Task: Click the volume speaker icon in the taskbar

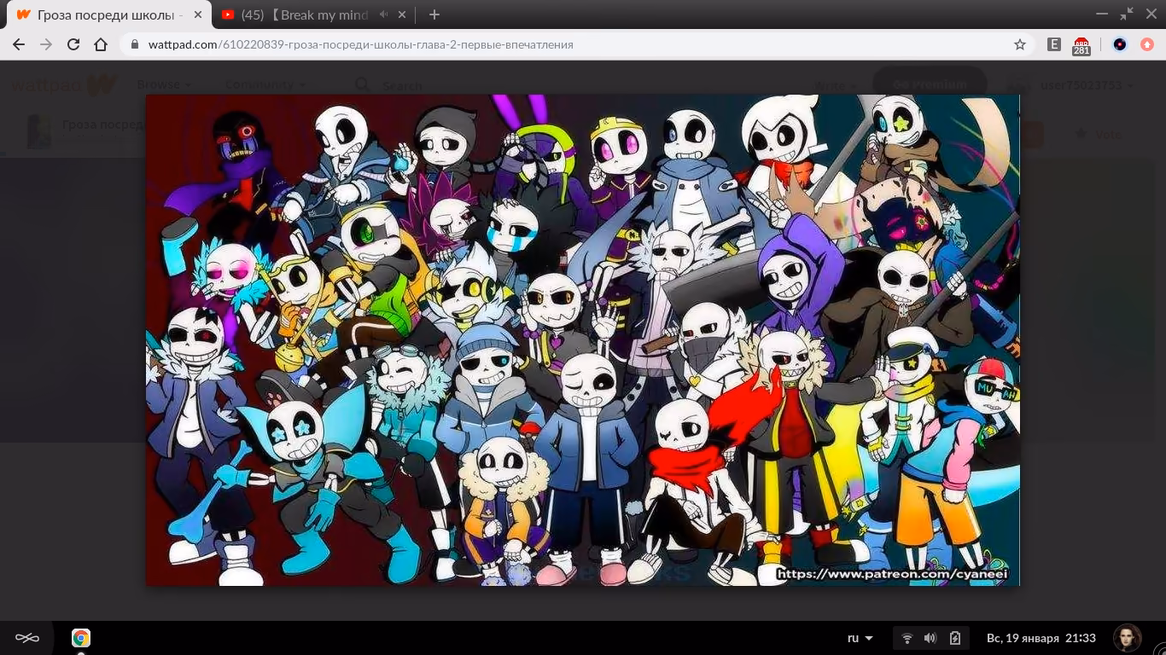Action: pos(930,638)
